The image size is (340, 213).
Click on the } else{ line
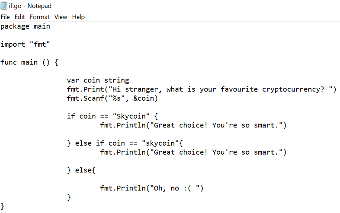[81, 170]
